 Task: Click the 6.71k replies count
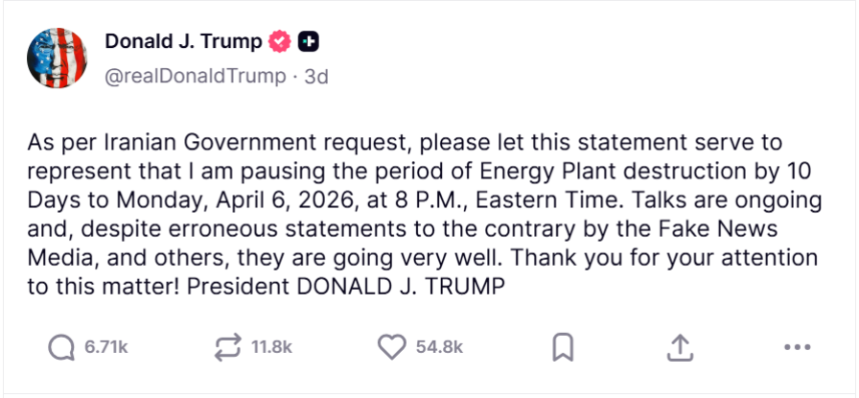click(106, 347)
